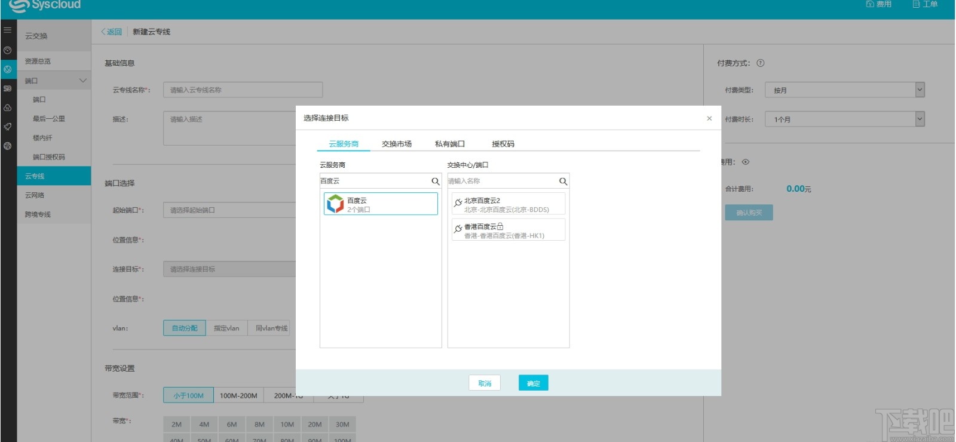Image resolution: width=956 pixels, height=442 pixels.
Task: Click the 云交换 sidebar header
Action: point(36,36)
